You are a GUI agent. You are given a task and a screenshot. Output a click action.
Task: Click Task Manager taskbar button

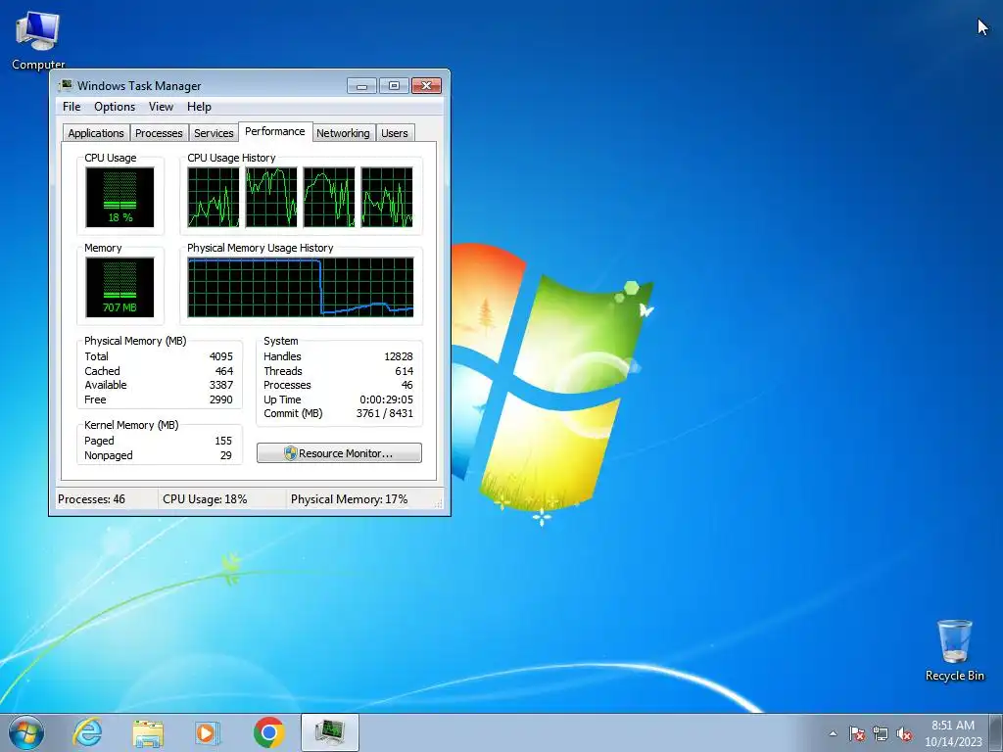[329, 732]
